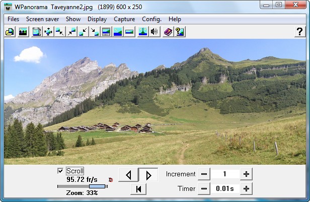
Task: Click the Timer label
Action: [186, 189]
